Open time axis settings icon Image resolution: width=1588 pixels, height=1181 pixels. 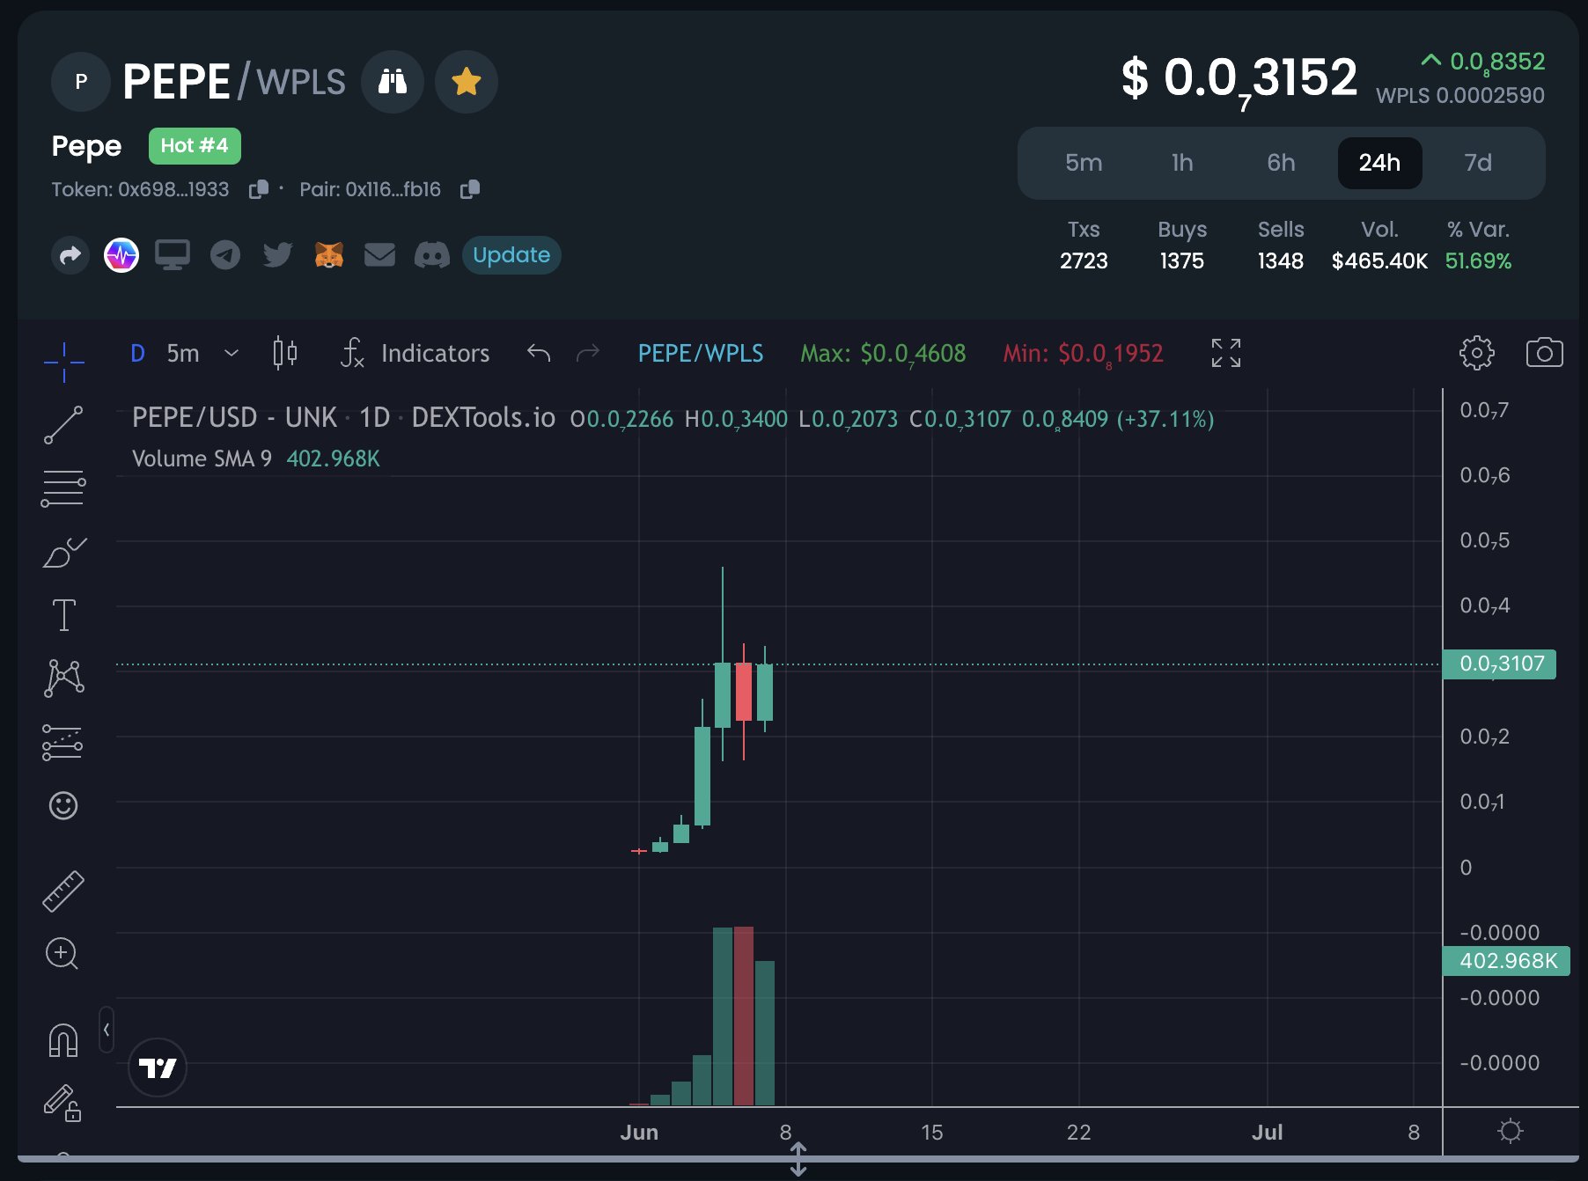click(1511, 1131)
